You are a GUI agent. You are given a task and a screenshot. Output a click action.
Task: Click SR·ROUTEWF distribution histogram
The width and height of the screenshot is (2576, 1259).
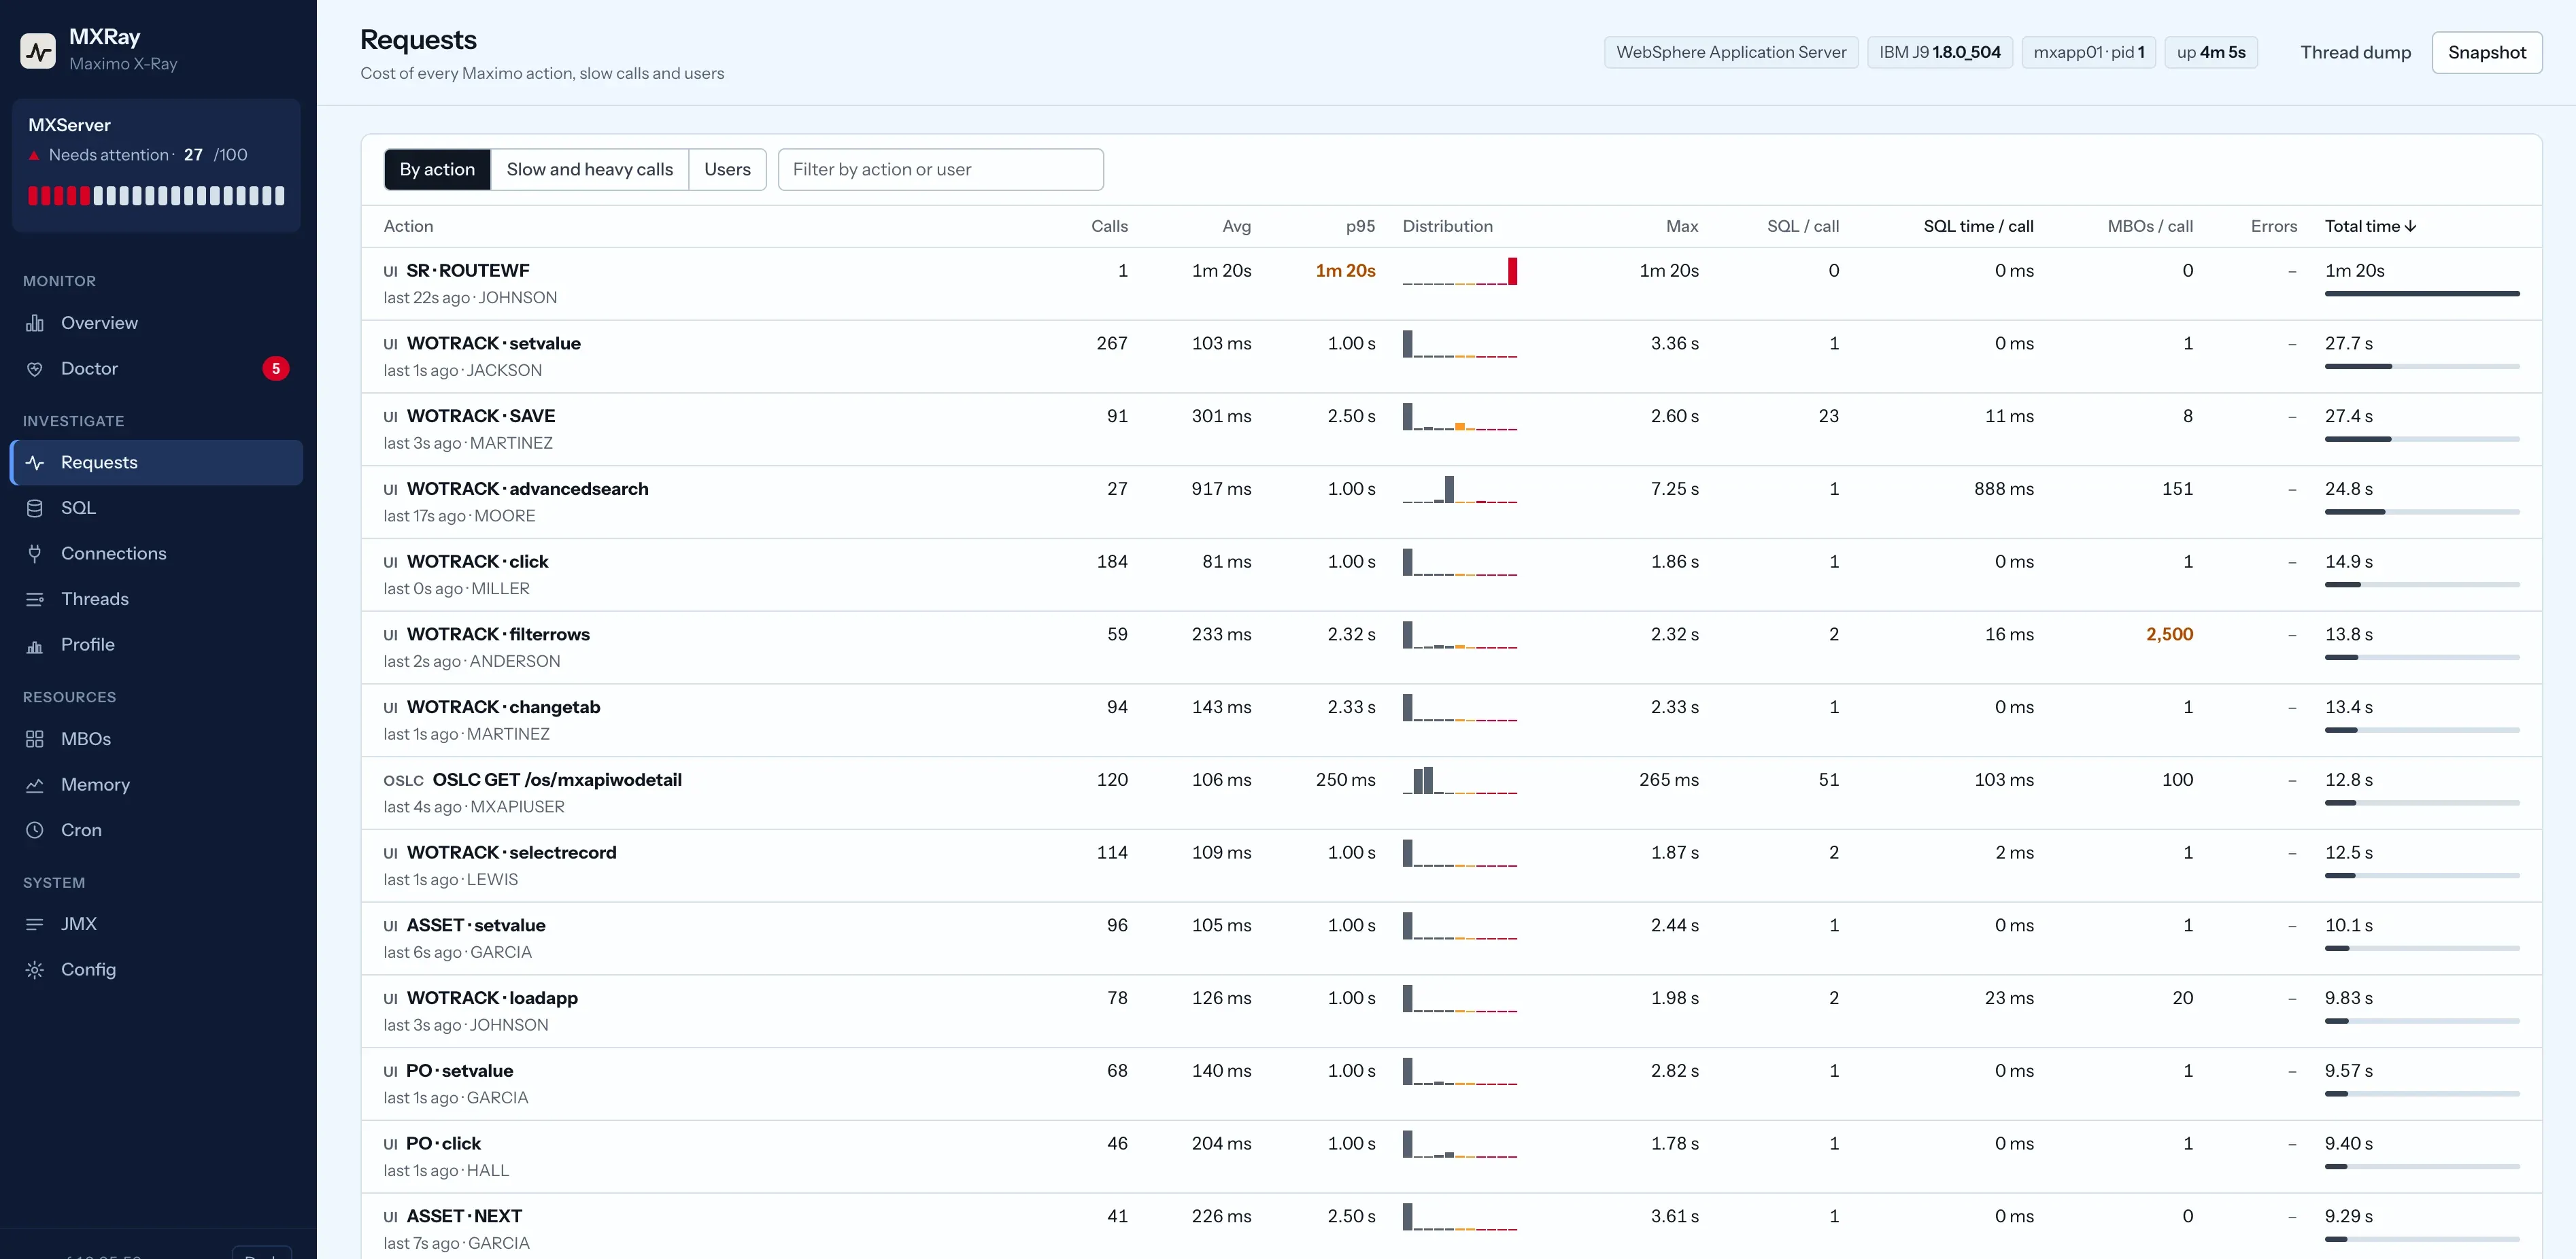click(x=1459, y=271)
